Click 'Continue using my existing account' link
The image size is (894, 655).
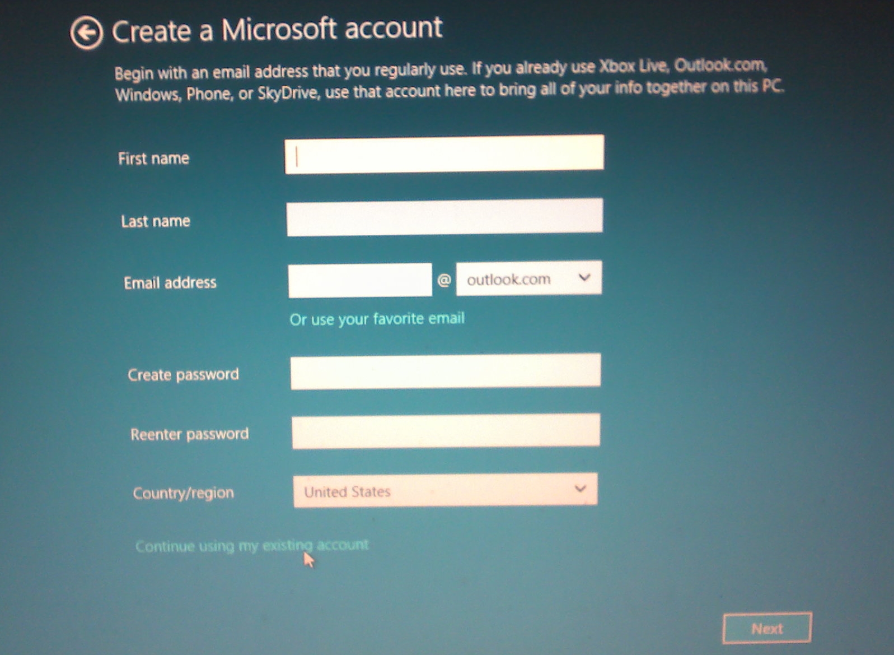252,545
